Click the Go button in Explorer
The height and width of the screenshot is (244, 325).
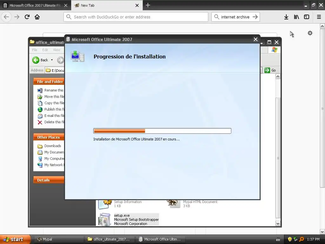[270, 70]
